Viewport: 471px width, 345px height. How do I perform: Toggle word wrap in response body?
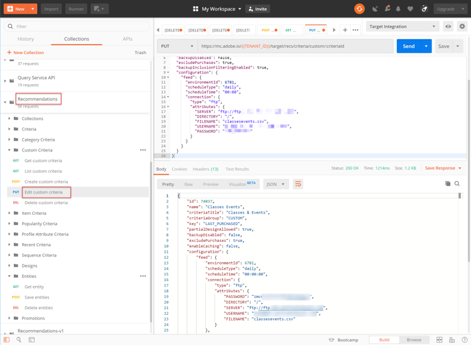pyautogui.click(x=298, y=184)
